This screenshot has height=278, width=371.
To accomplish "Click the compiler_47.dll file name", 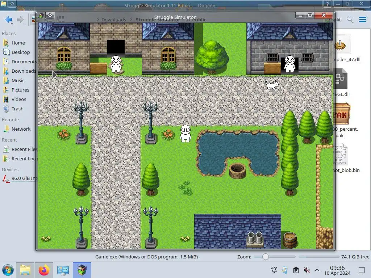I will pyautogui.click(x=347, y=59).
